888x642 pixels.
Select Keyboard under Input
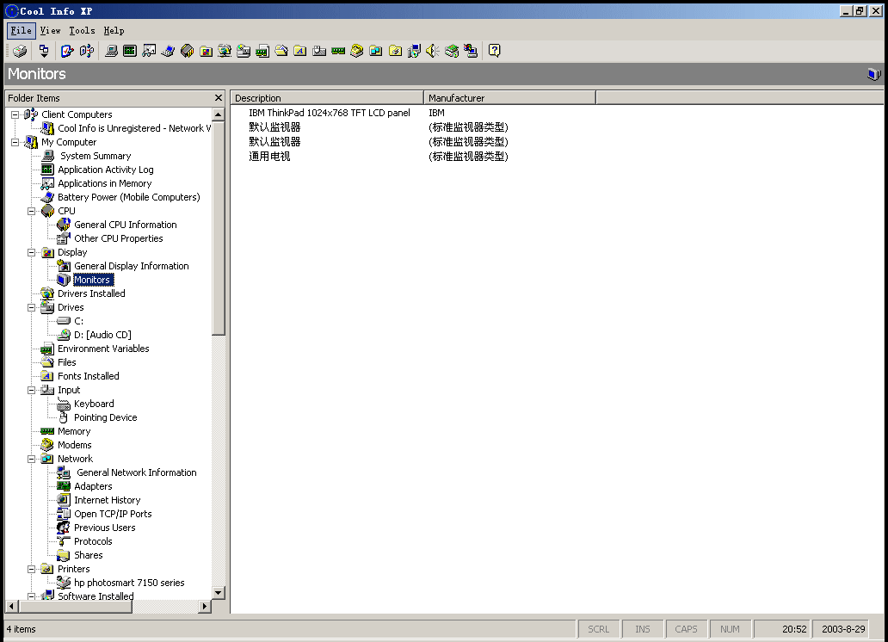click(x=94, y=404)
